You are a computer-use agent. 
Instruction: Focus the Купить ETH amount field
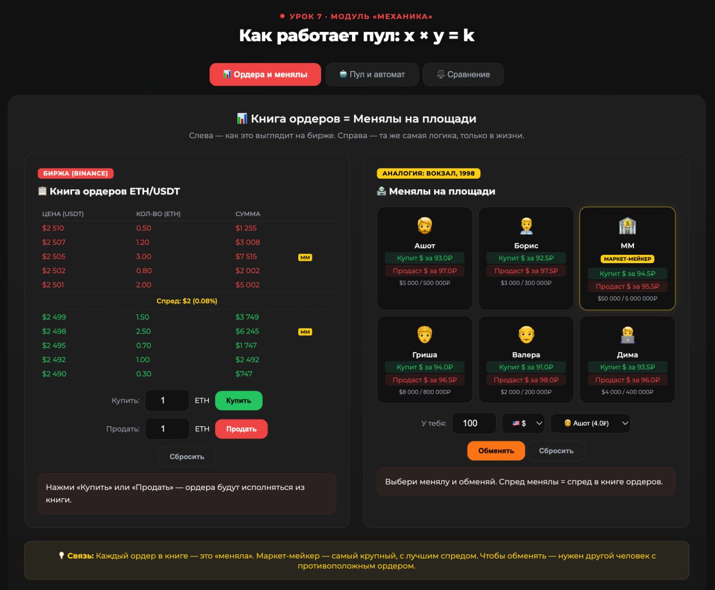pos(166,401)
